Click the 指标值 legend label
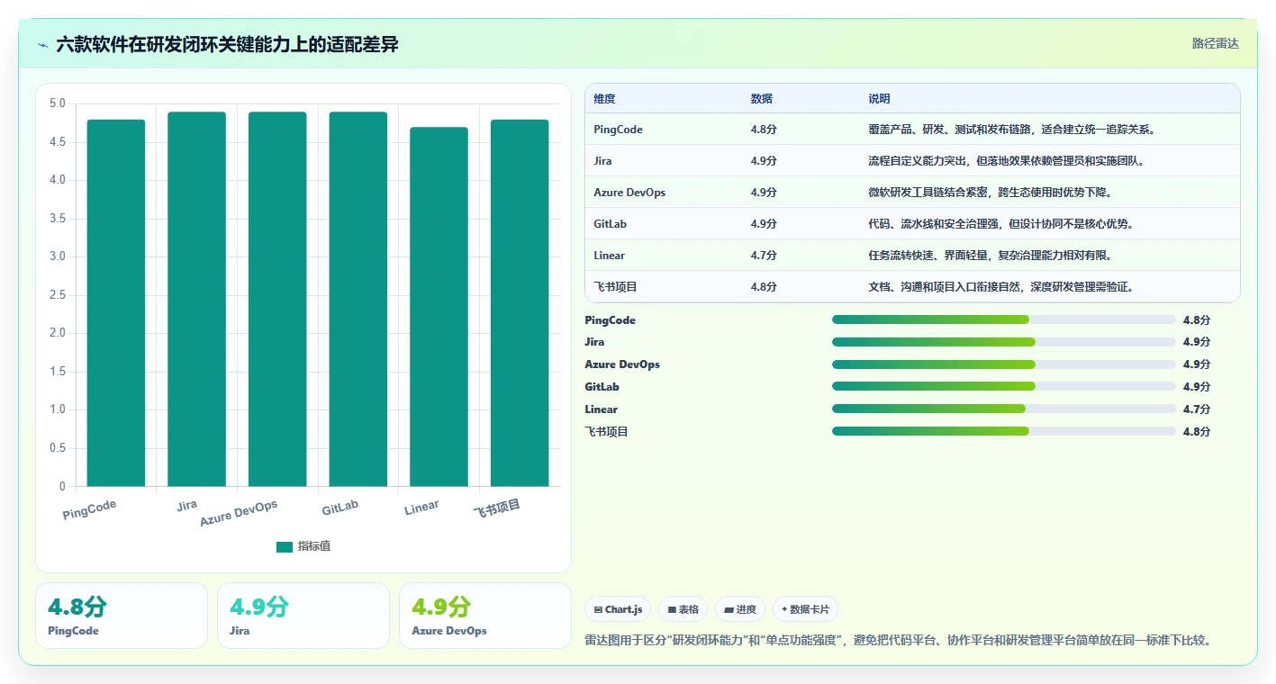This screenshot has width=1276, height=684. tap(314, 546)
